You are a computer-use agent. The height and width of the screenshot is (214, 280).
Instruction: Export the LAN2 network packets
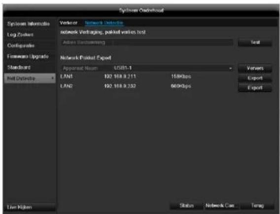coord(255,88)
